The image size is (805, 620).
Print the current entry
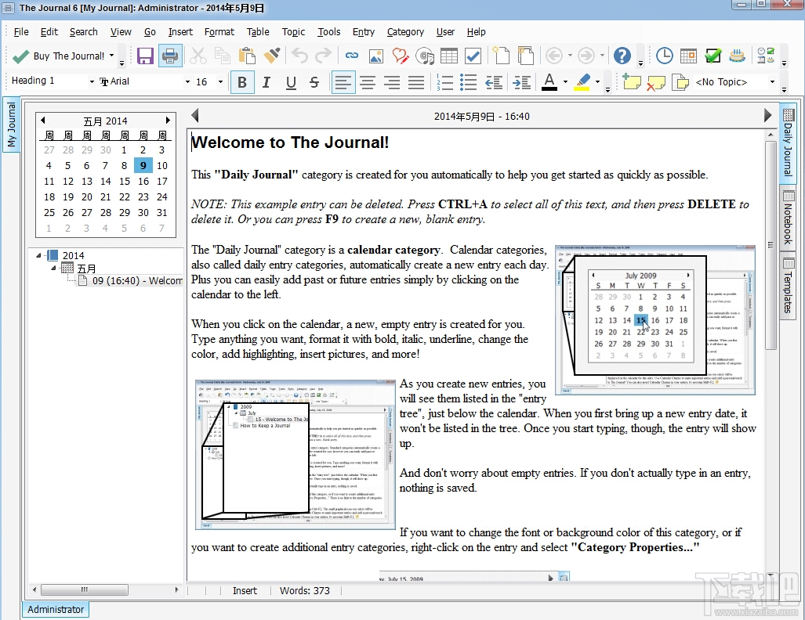(x=170, y=56)
